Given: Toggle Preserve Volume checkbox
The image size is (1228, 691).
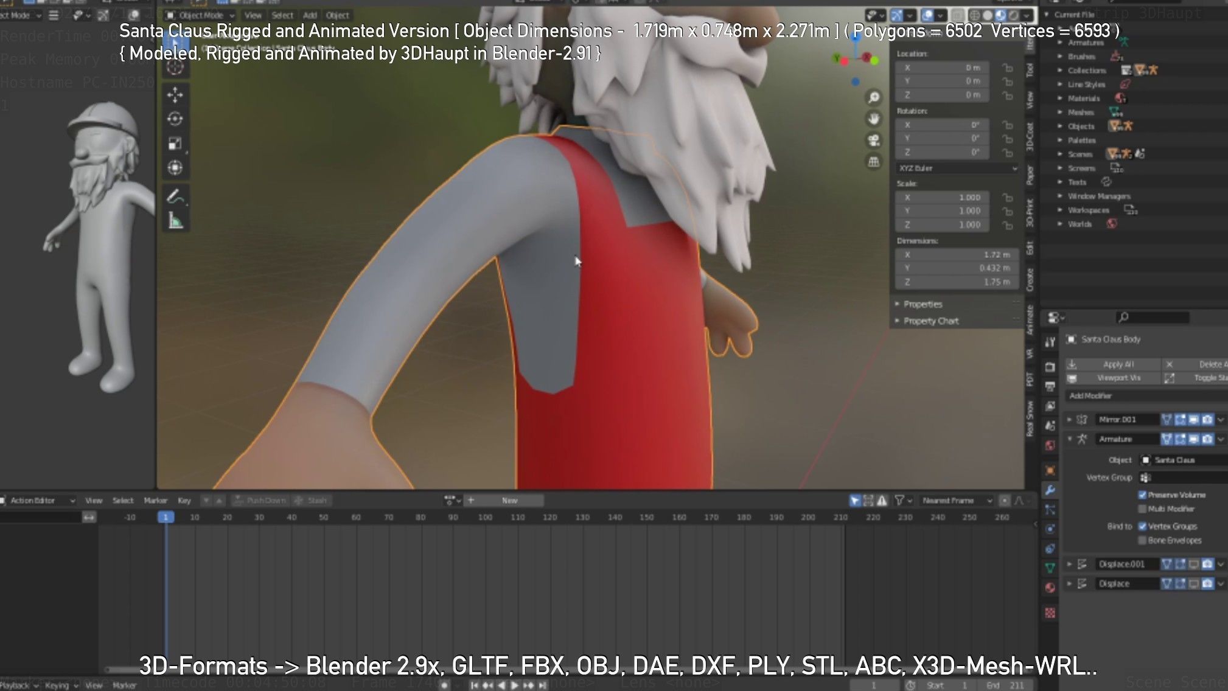Looking at the screenshot, I should [x=1142, y=495].
